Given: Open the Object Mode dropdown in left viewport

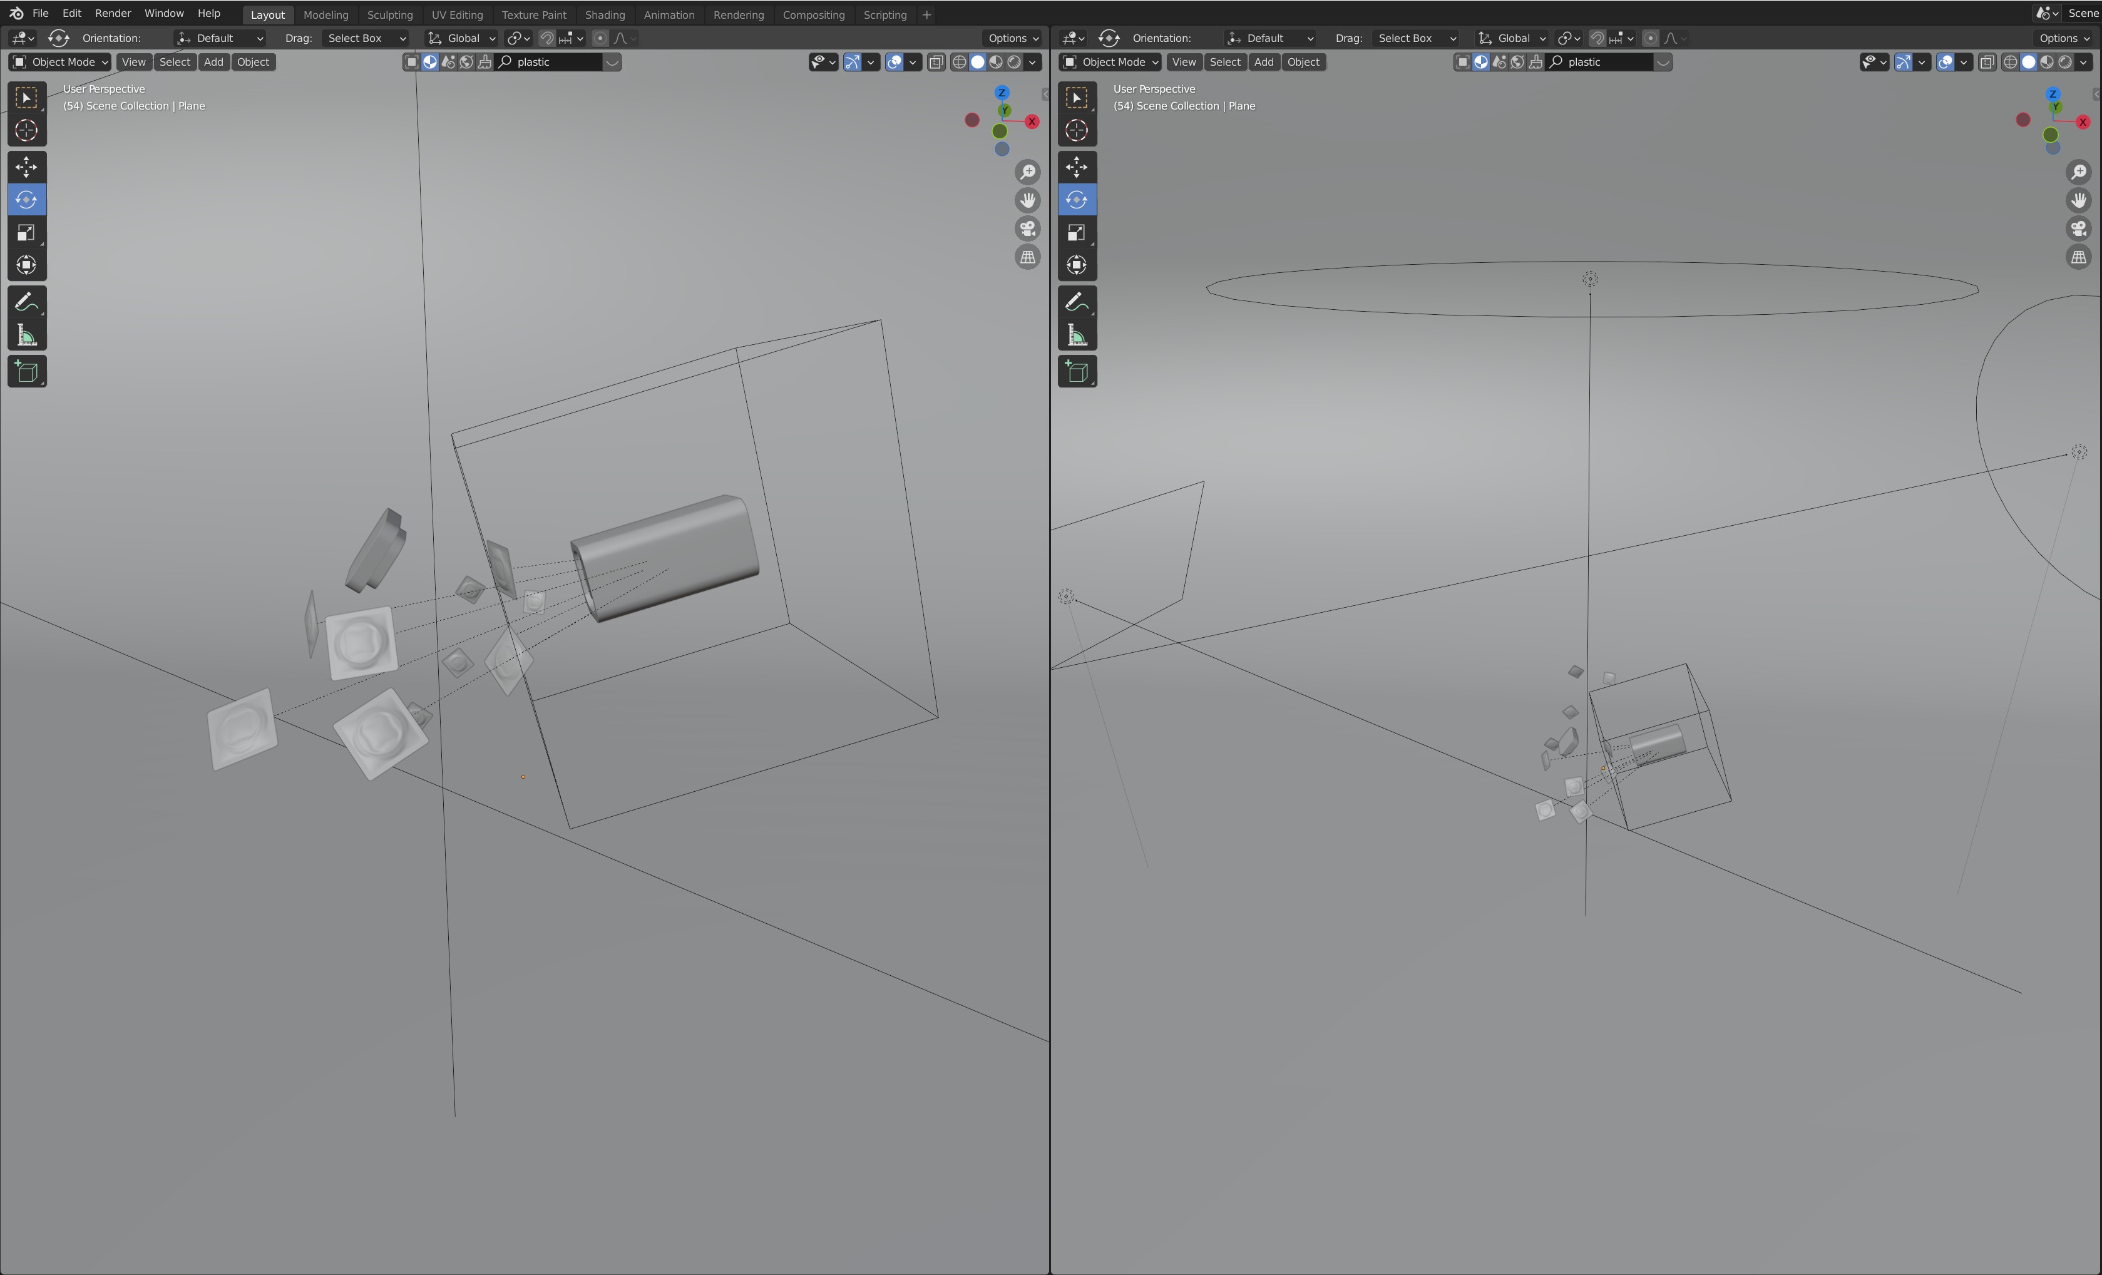Looking at the screenshot, I should click(x=59, y=62).
